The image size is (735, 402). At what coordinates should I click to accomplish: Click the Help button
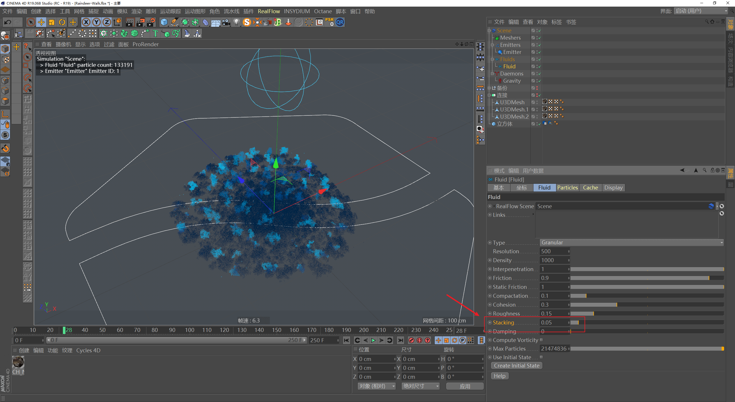coord(499,376)
